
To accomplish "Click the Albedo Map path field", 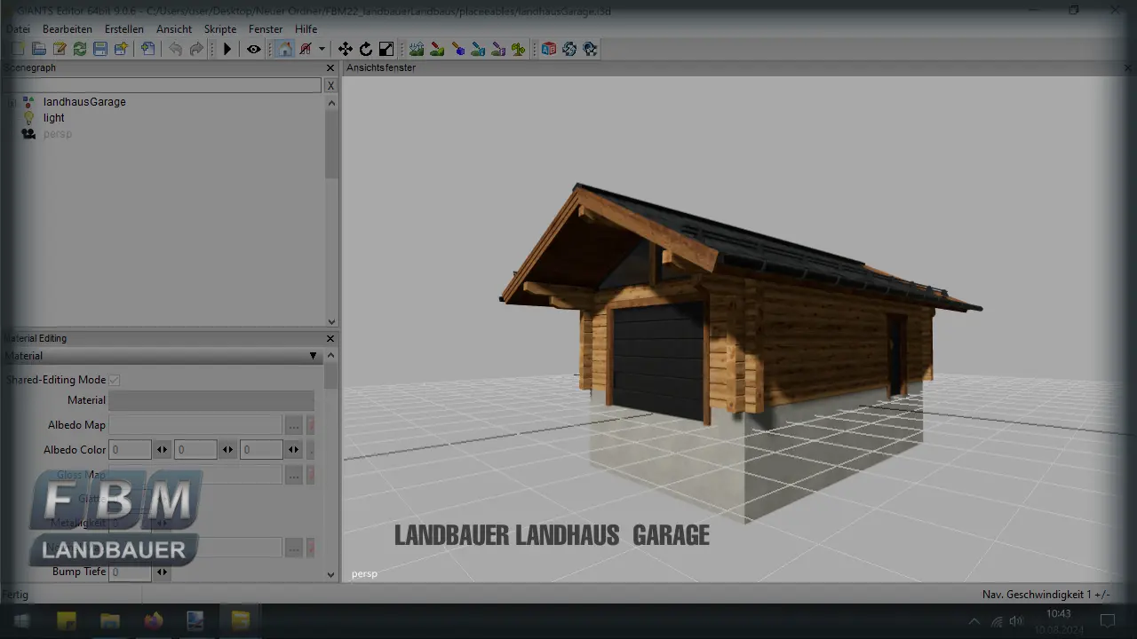I will [x=195, y=425].
